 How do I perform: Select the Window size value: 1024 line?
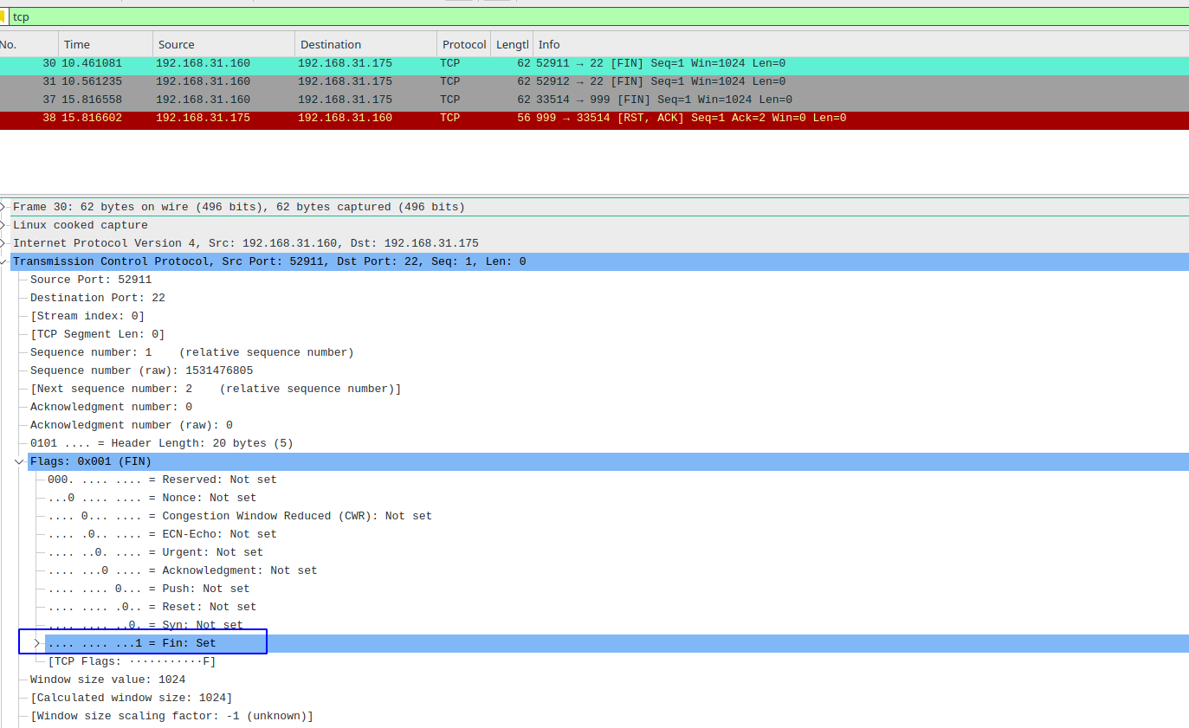pos(108,680)
